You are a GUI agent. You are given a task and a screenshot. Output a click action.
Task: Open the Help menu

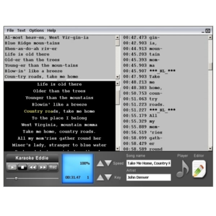coord(51,30)
